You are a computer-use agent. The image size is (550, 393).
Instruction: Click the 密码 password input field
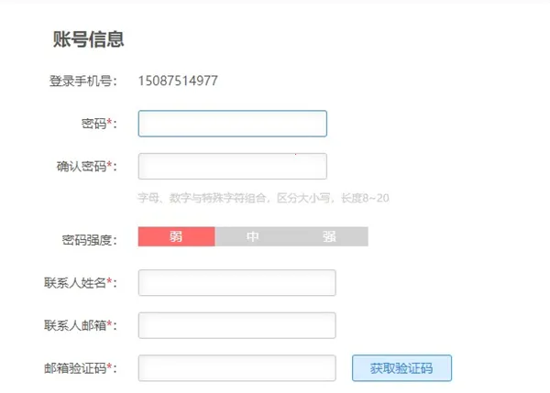click(232, 124)
